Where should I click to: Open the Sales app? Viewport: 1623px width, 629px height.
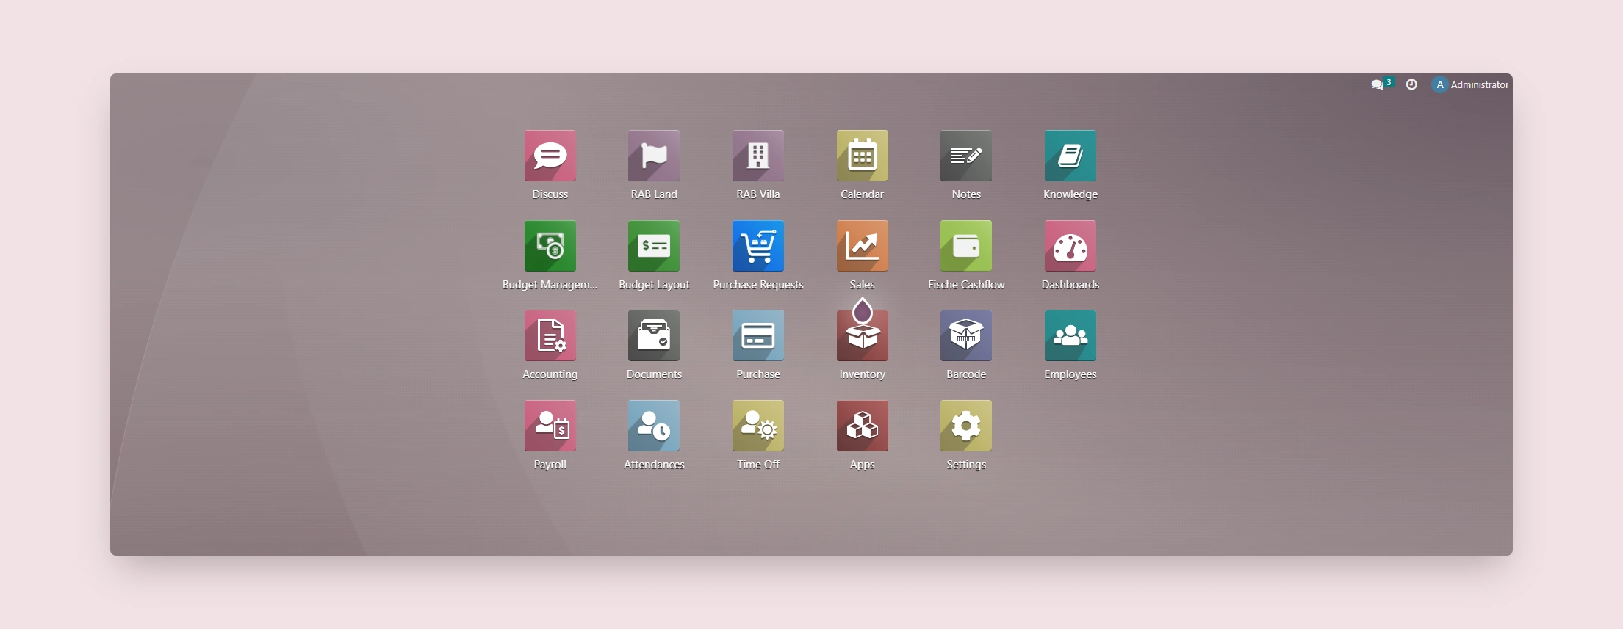pos(862,246)
